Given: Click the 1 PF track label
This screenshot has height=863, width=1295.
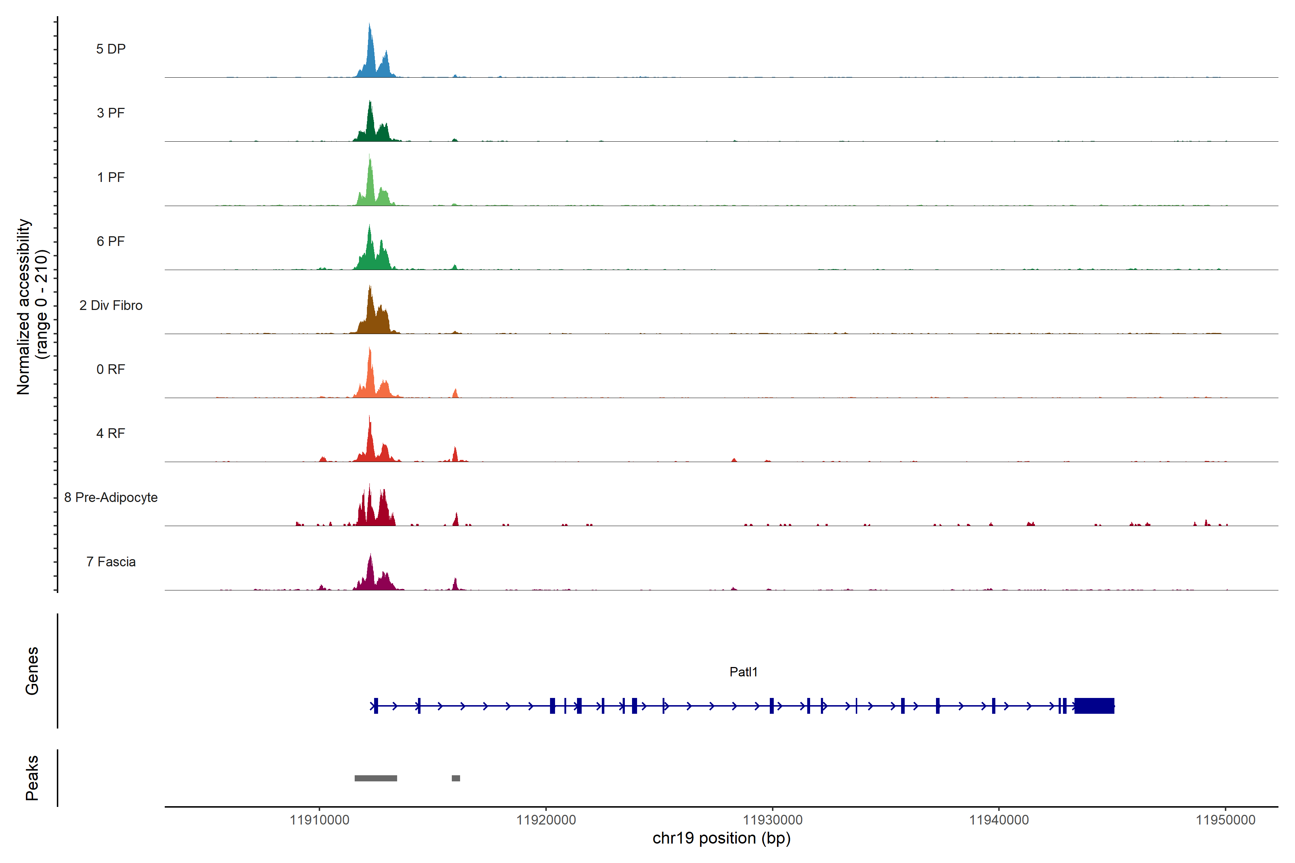Looking at the screenshot, I should click(111, 177).
